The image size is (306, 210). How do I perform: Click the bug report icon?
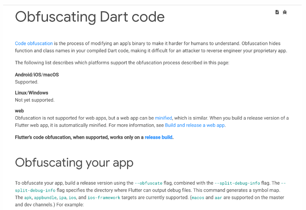[x=285, y=12]
